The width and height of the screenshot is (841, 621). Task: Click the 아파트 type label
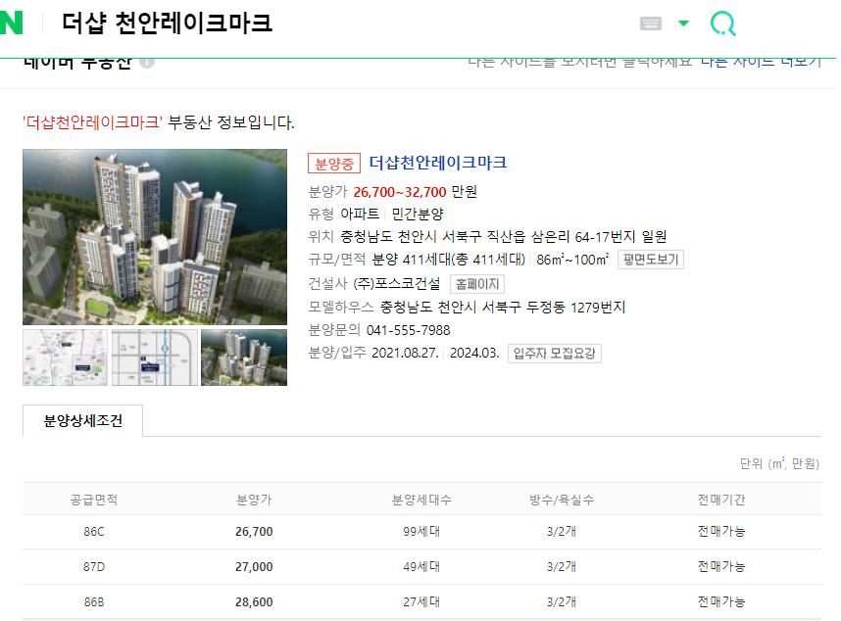(360, 215)
